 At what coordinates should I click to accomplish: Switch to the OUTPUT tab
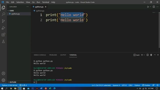pos(63,55)
